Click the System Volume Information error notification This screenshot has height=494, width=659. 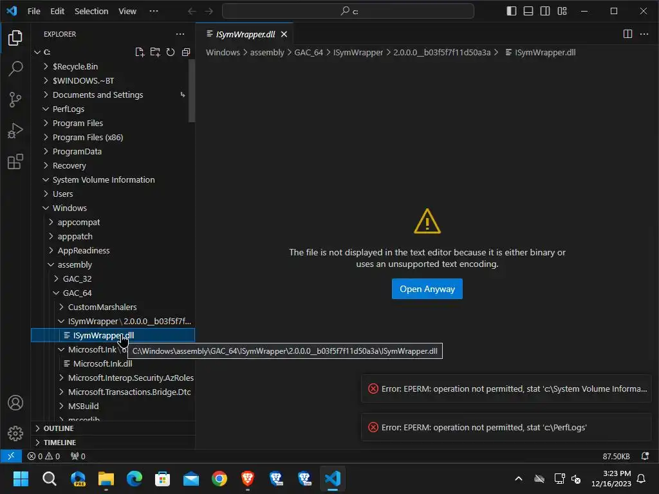506,389
